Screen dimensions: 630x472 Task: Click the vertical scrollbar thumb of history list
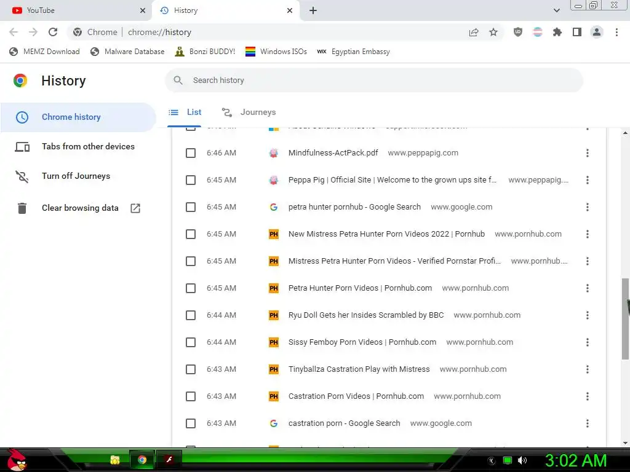click(x=625, y=319)
